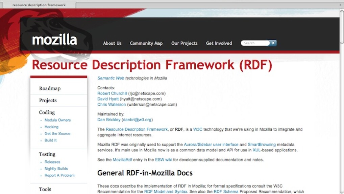The image size is (344, 194).
Task: Click the mozilla logo
Action: tap(55, 40)
